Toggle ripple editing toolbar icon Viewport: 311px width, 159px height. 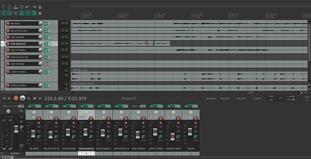16,13
